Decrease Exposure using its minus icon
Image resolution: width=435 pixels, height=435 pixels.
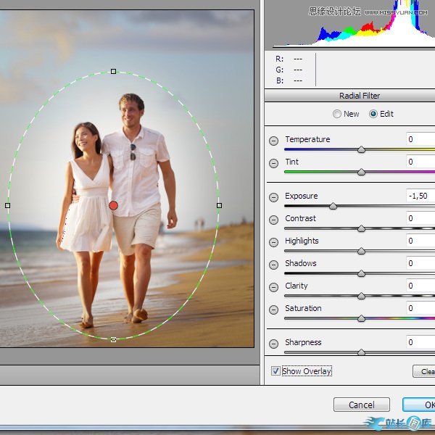(273, 197)
